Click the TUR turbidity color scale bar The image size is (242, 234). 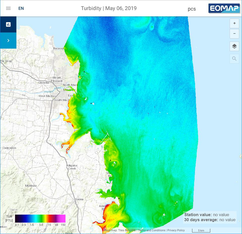(40, 219)
